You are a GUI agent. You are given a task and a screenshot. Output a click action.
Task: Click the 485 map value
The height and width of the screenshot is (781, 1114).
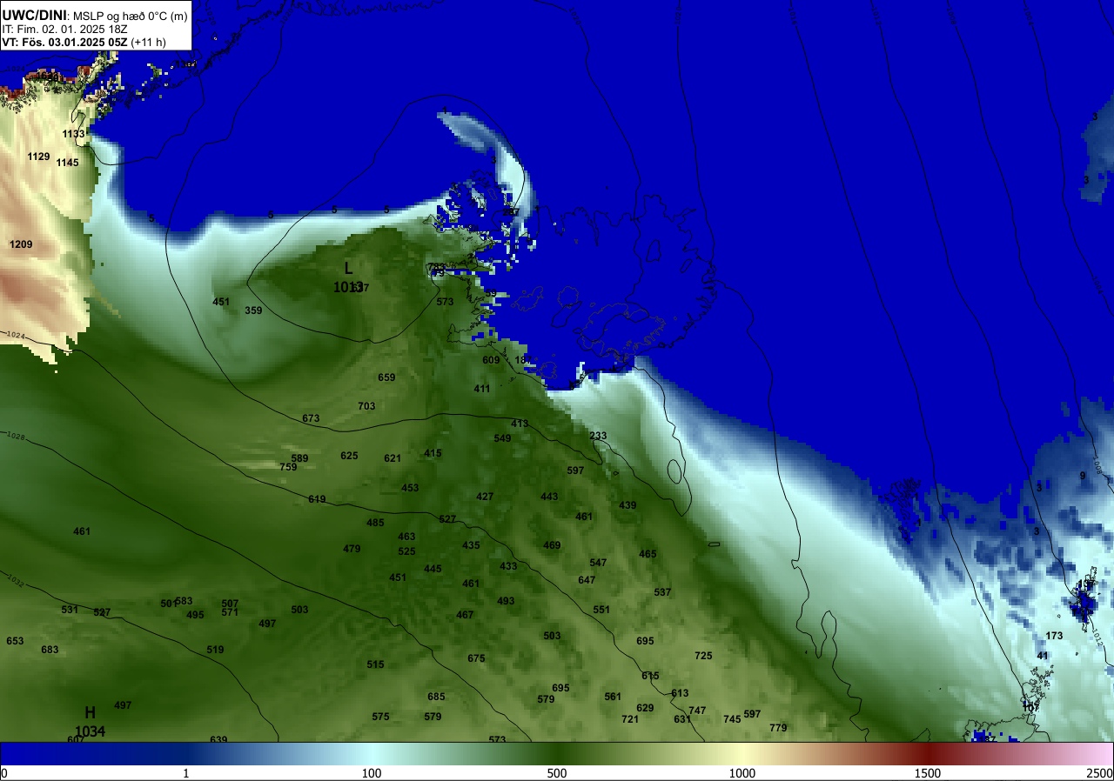[x=375, y=523]
